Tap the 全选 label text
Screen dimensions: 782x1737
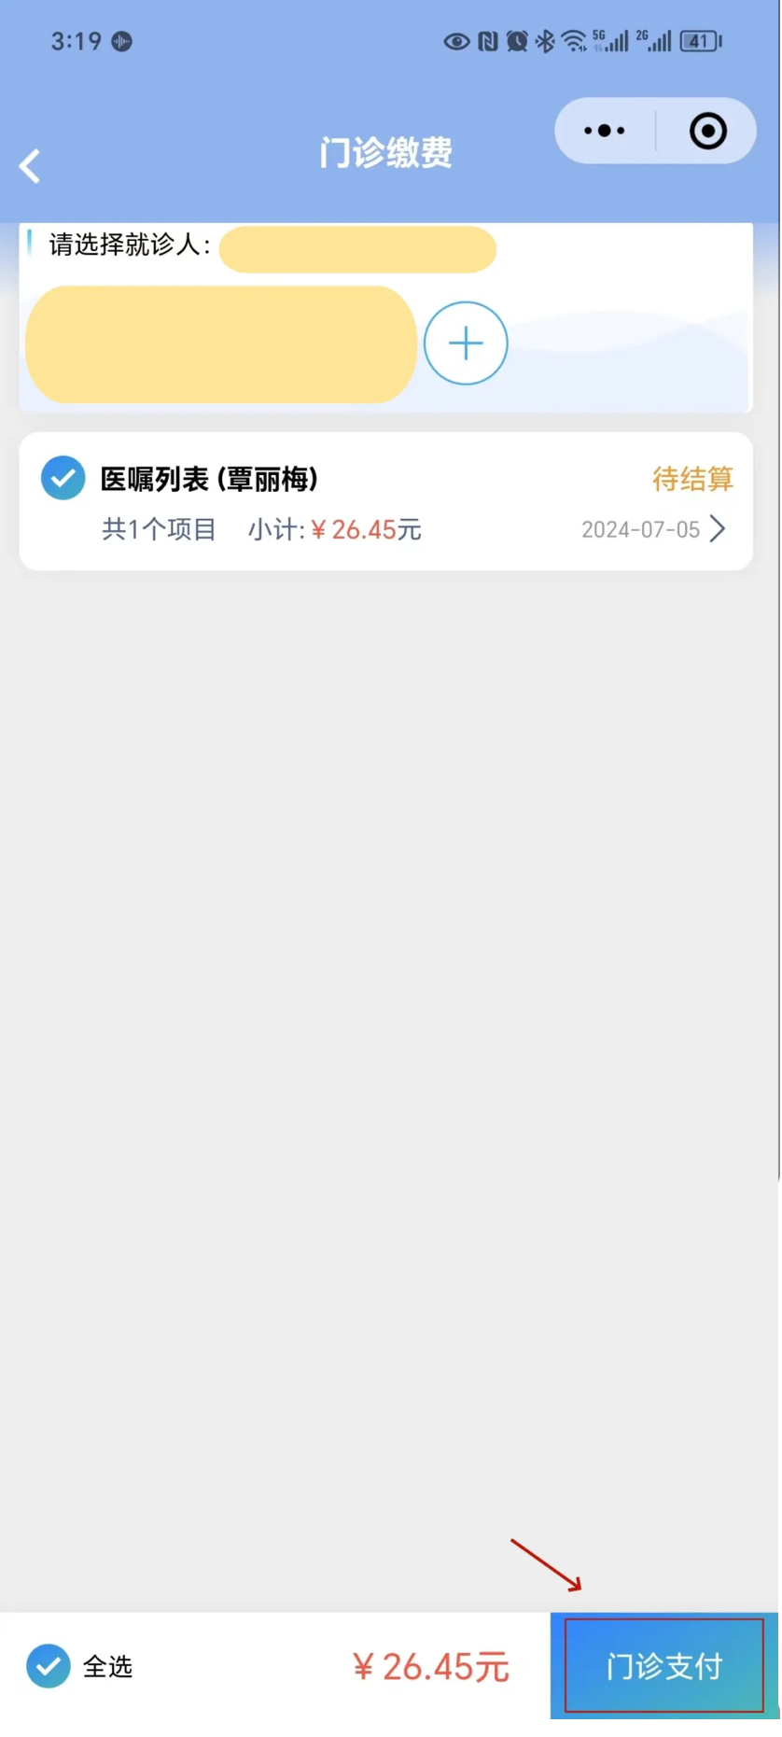[107, 1667]
